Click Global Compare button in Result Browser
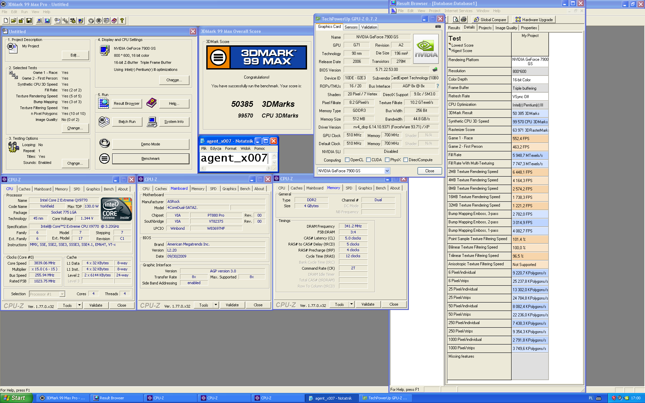This screenshot has height=403, width=645. 490,19
